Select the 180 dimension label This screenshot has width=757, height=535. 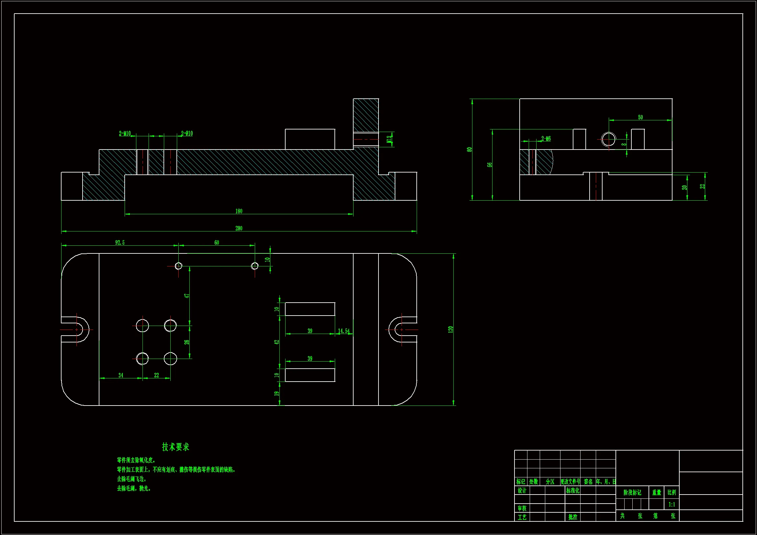tap(239, 211)
